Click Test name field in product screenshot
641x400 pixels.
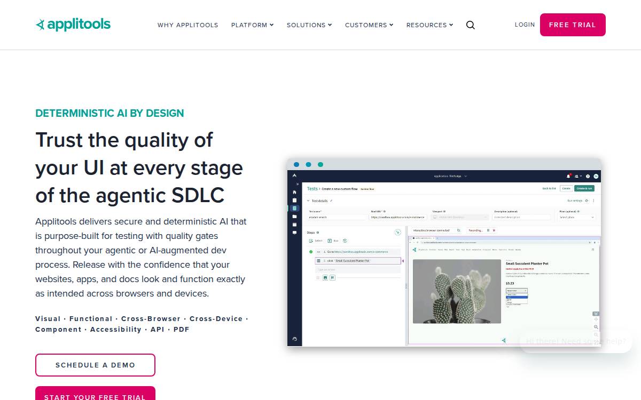(338, 217)
